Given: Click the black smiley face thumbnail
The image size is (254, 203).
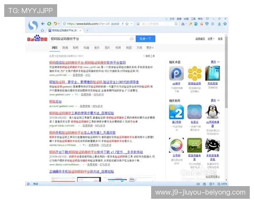Looking at the screenshot, I should pyautogui.click(x=213, y=145).
